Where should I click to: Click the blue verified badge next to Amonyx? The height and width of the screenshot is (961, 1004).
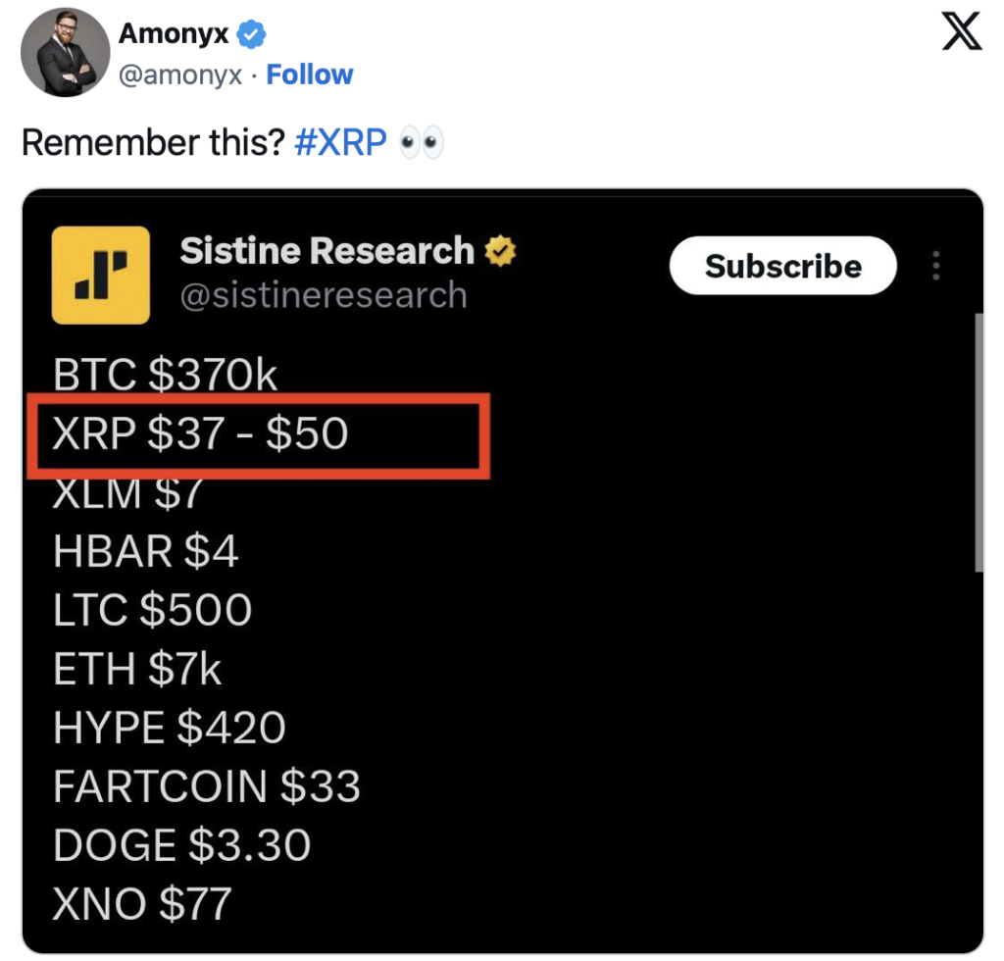tap(252, 32)
